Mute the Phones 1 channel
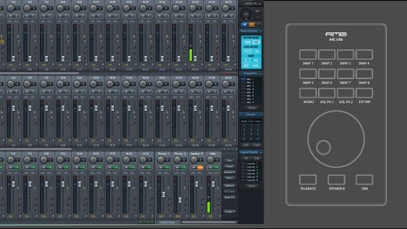Viewport: 407px width, 229px height. [160, 168]
